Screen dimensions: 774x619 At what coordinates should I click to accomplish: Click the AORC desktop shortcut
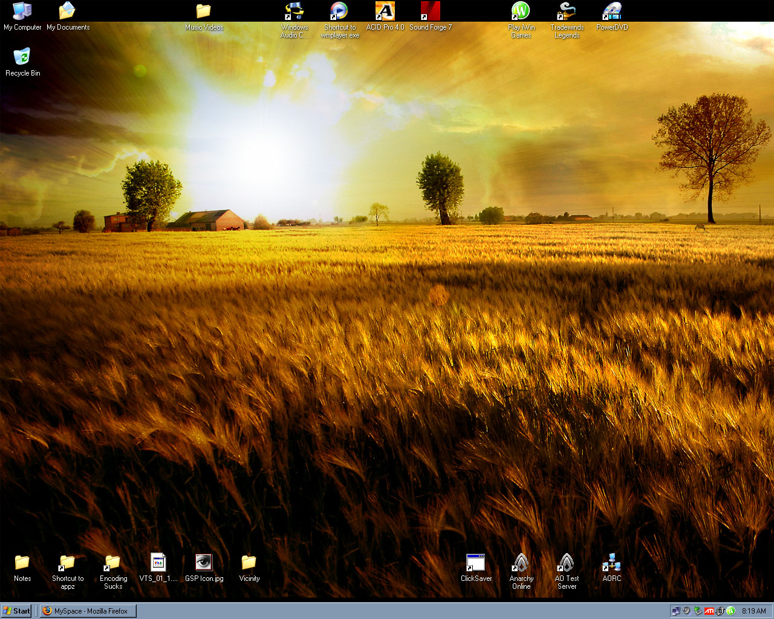click(611, 563)
